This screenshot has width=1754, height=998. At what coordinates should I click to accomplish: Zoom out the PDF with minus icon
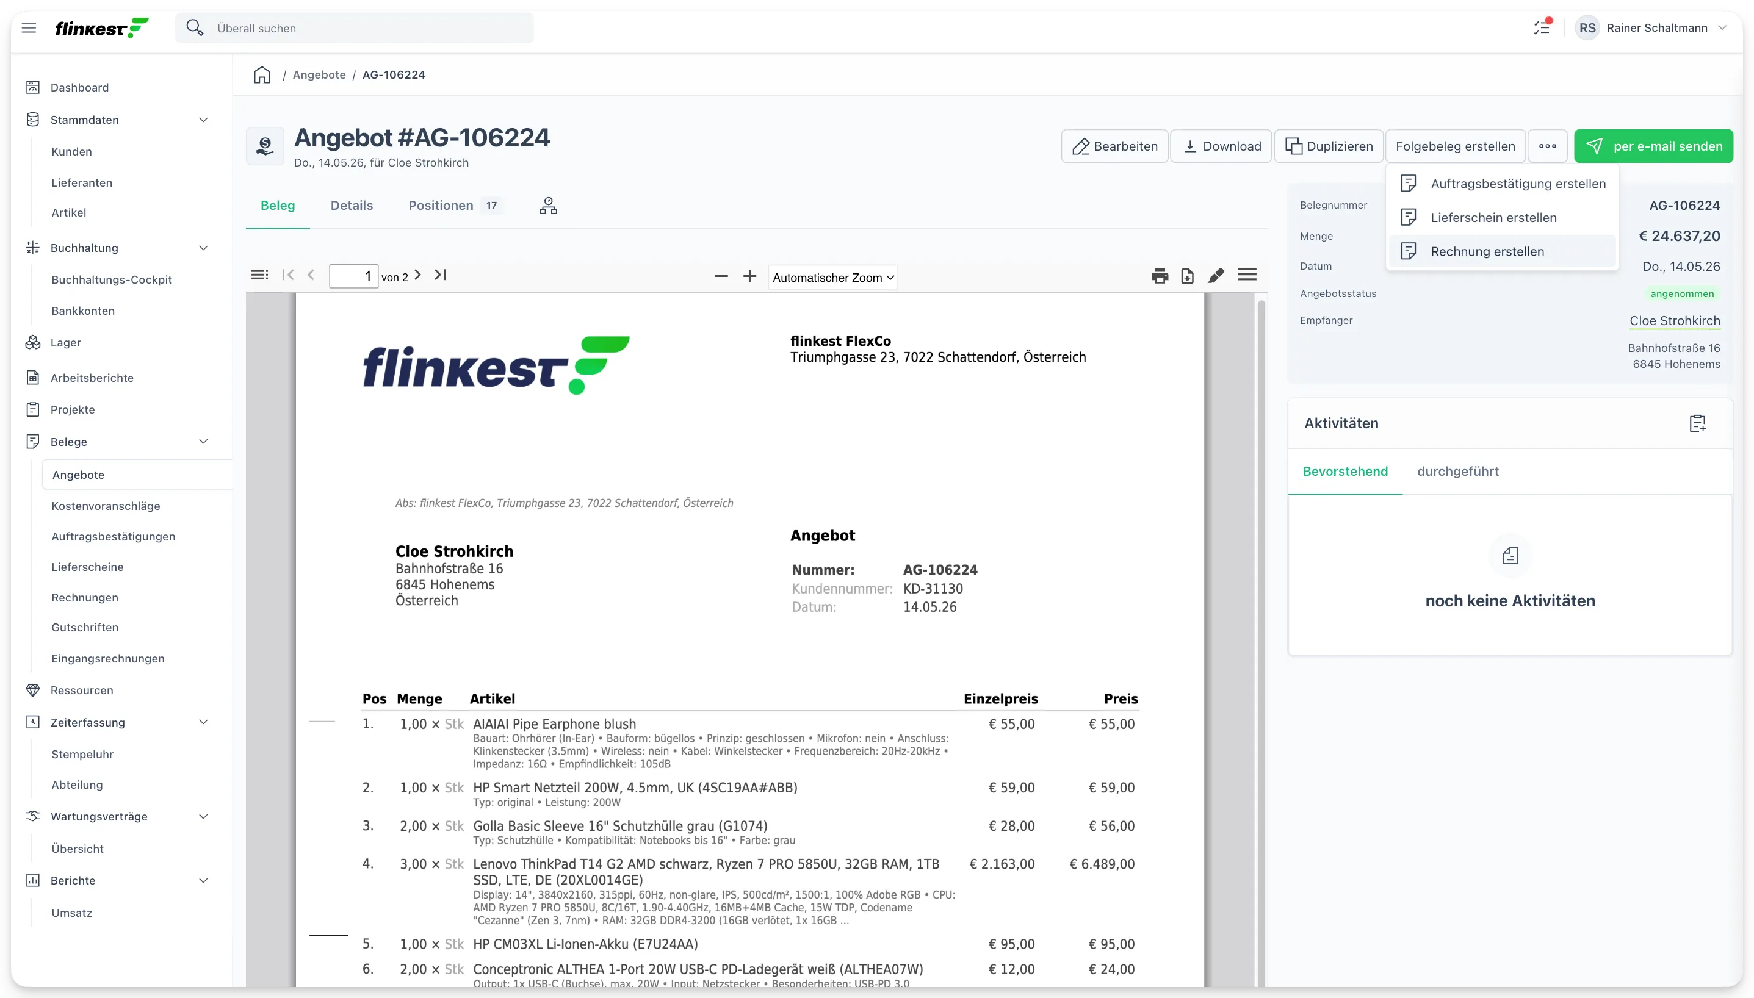(x=721, y=276)
